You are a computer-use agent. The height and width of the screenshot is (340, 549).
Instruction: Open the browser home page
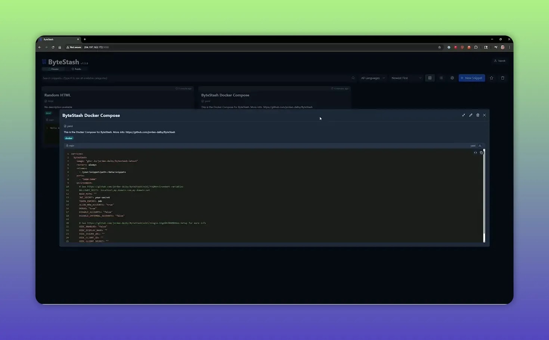coord(60,47)
